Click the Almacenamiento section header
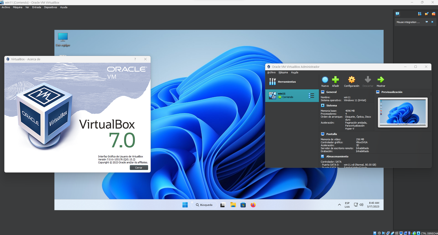 (337, 156)
